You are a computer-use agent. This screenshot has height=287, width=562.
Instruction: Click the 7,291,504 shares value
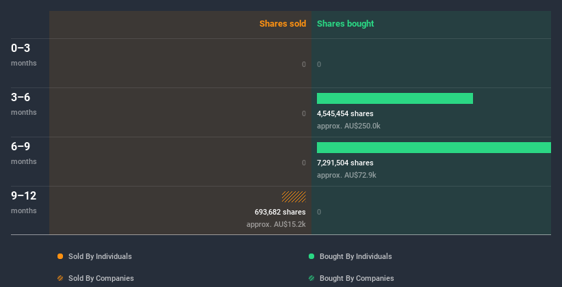tap(345, 163)
